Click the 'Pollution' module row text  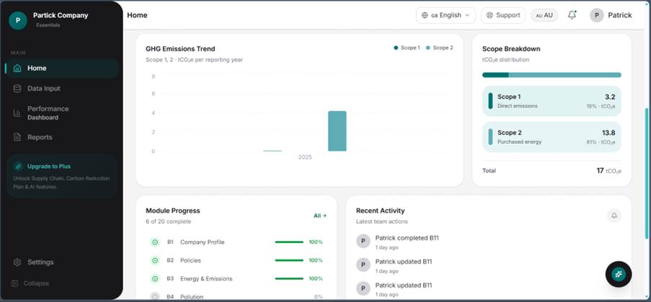pos(192,297)
